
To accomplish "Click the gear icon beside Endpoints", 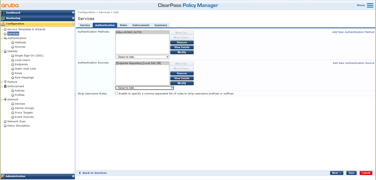I will coord(13,64).
